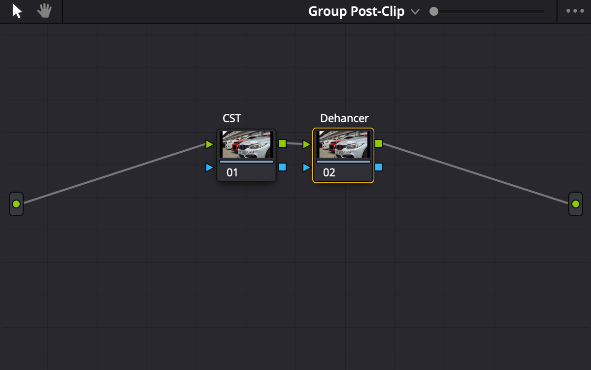Click the CST node thumbnail image
This screenshot has width=591, height=370.
(246, 143)
